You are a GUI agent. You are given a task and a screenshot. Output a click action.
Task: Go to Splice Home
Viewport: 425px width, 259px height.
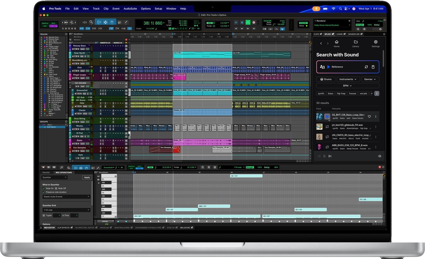tap(336, 44)
